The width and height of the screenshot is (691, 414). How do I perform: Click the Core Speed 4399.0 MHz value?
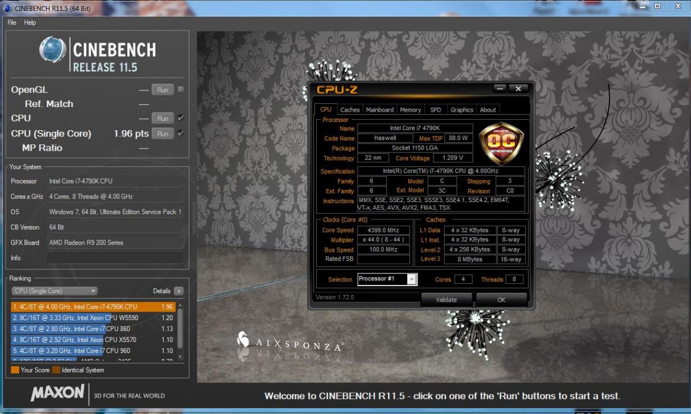[384, 230]
